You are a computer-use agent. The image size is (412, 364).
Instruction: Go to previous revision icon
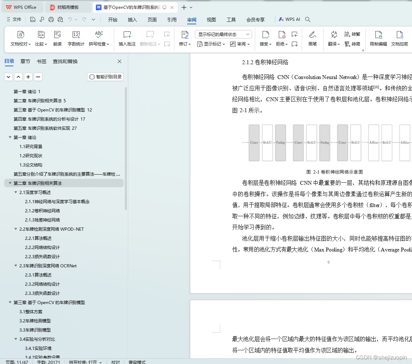click(295, 34)
